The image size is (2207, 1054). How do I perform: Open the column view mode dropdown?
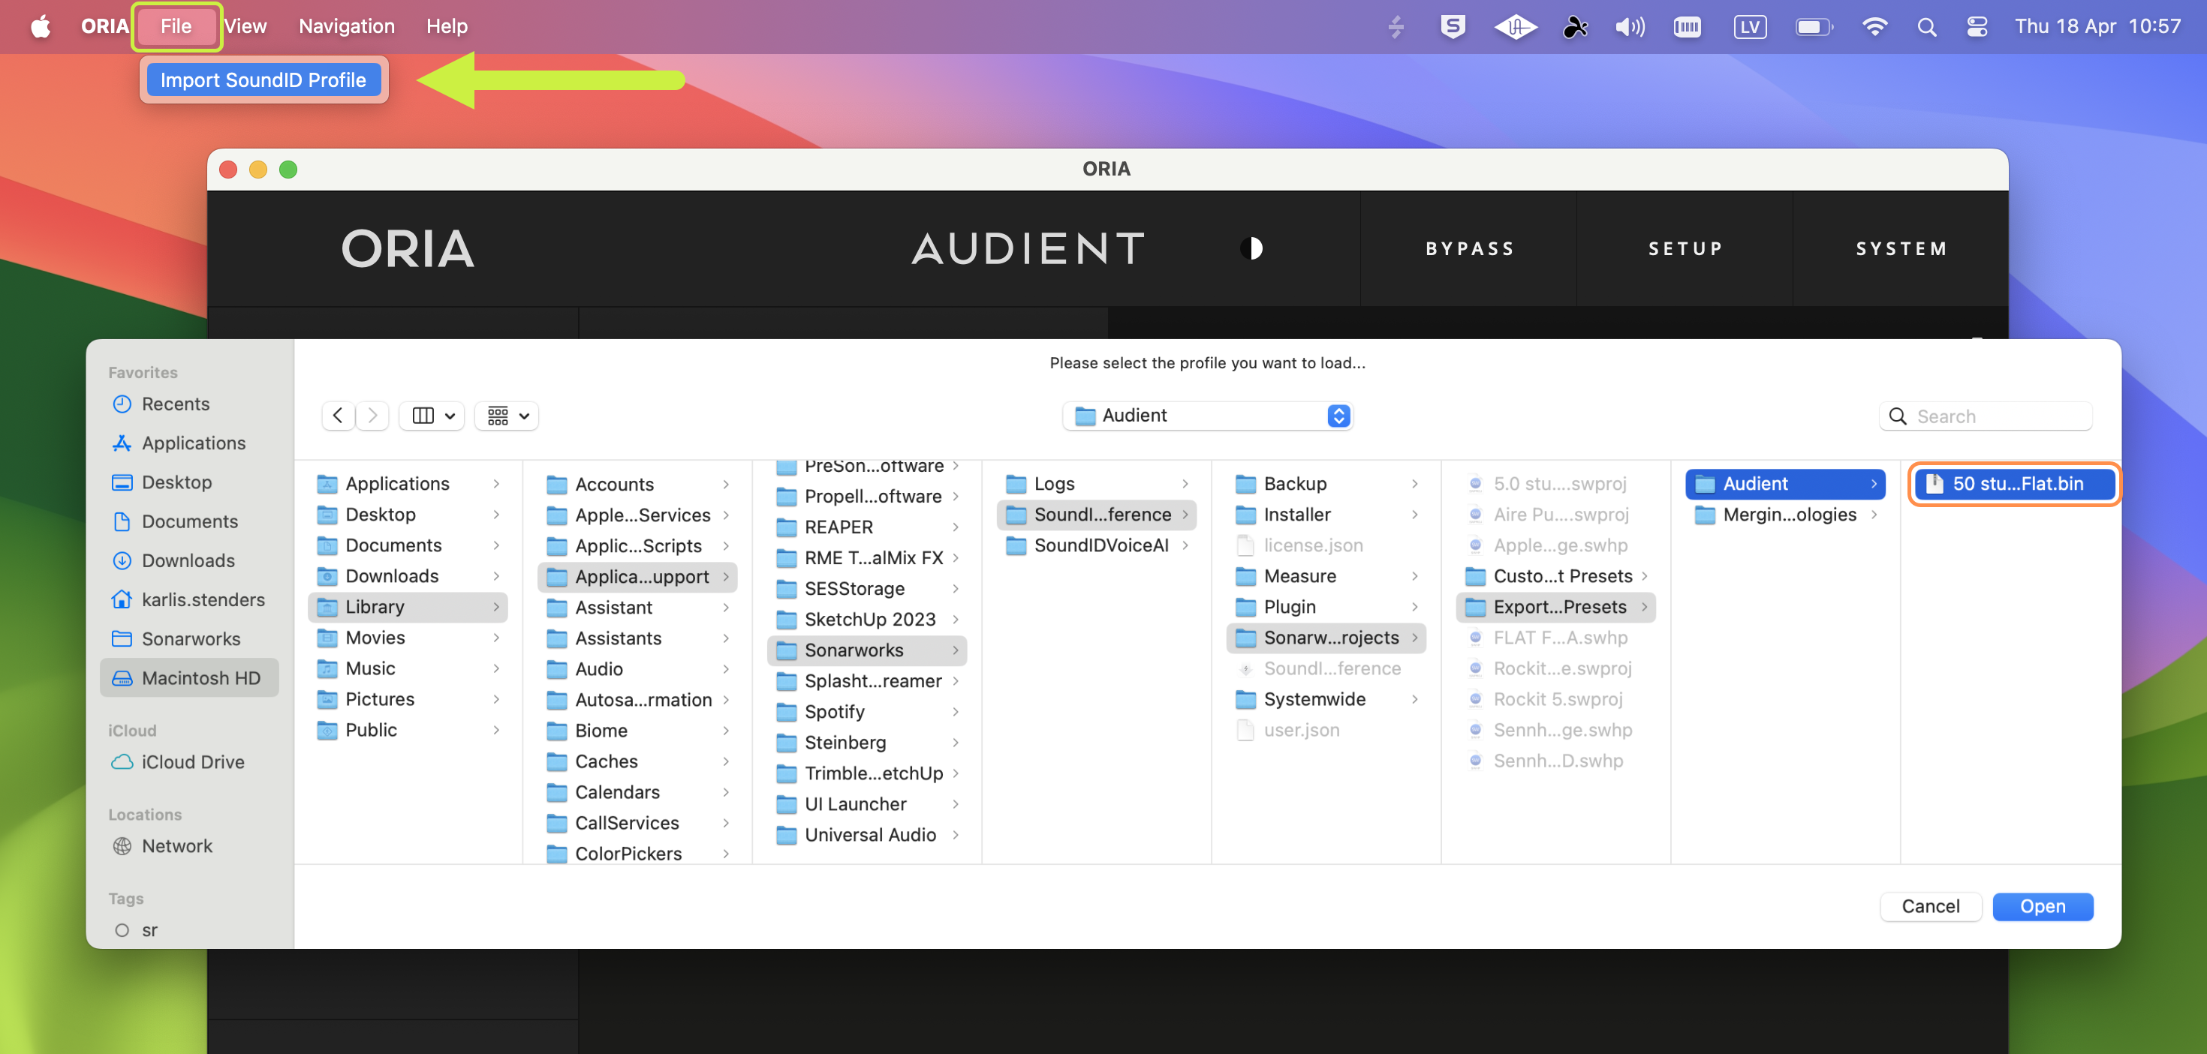point(432,416)
